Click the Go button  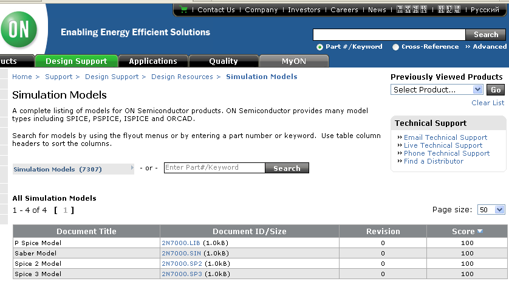click(496, 89)
